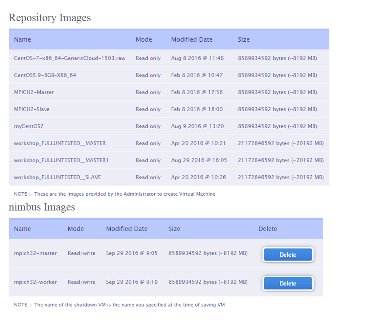Click the Delete column header in nimbus Images
The image size is (379, 320).
pyautogui.click(x=267, y=229)
